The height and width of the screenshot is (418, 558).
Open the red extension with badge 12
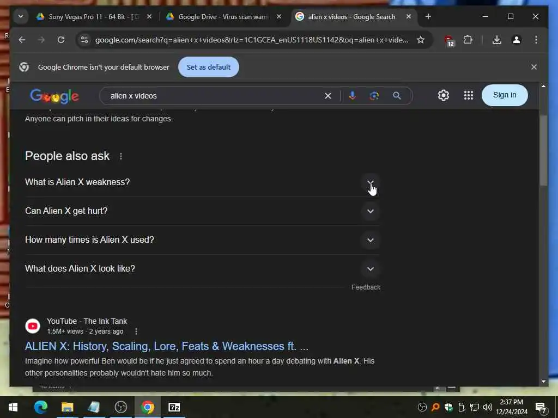tap(449, 40)
